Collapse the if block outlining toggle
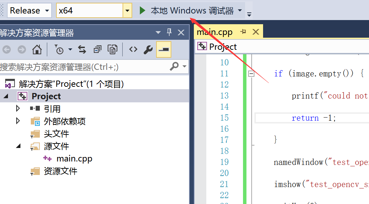The height and width of the screenshot is (204, 369). (x=251, y=74)
